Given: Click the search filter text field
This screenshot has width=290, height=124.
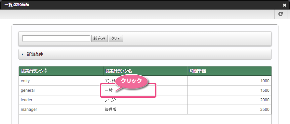Looking at the screenshot, I should pyautogui.click(x=56, y=38).
